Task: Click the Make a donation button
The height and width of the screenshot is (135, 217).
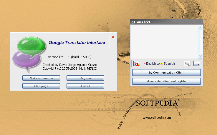Action: click(x=41, y=78)
